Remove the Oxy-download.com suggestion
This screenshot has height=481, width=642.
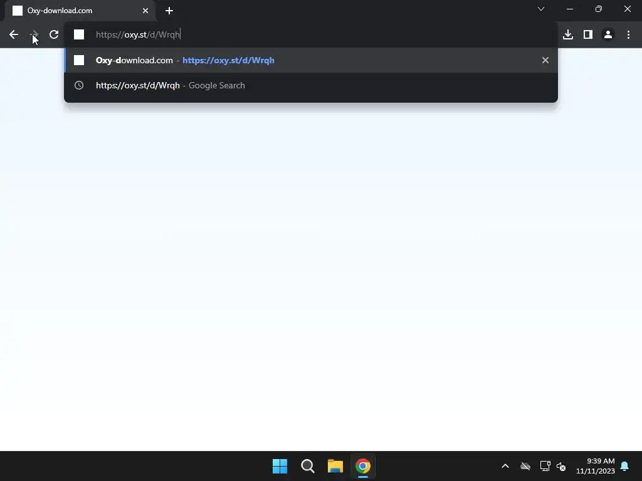[545, 60]
